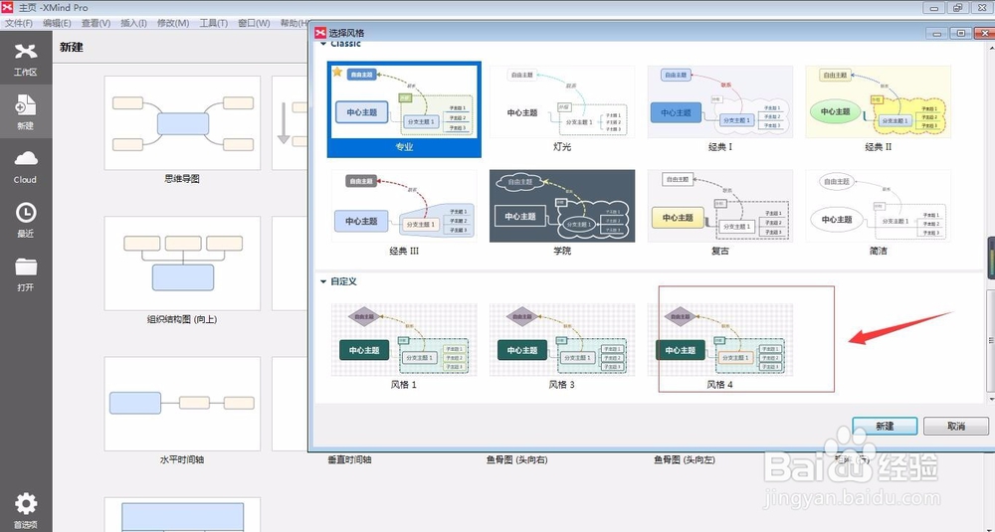Viewport: 995px width, 532px height.
Task: Open the 文件(F) menu
Action: click(19, 23)
